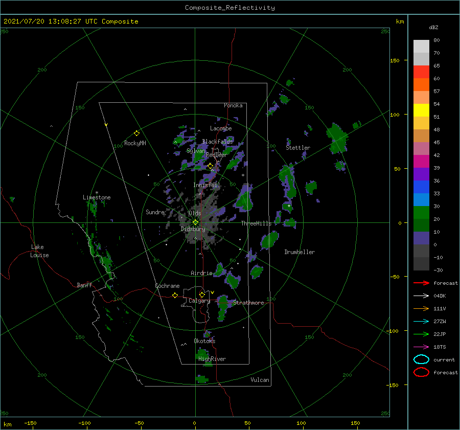Viewport: 460px width, 430px height.
Task: Click the magenta 18TS arrow in legend
Action: click(421, 347)
